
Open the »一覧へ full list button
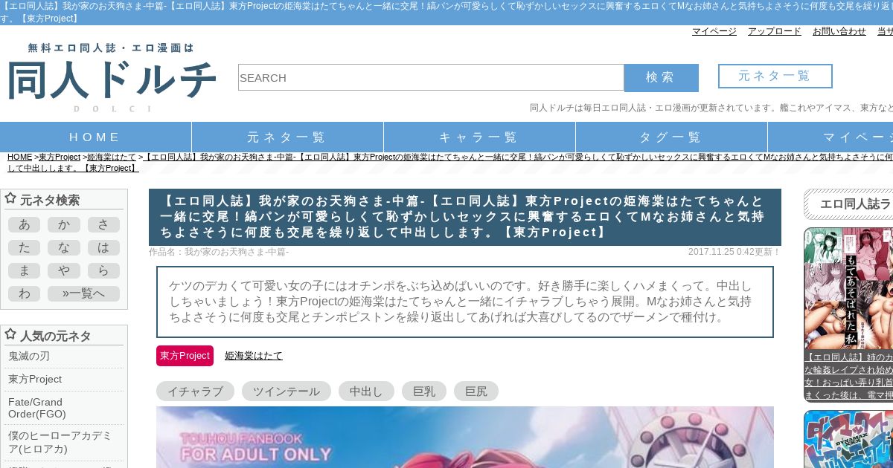pyautogui.click(x=83, y=294)
